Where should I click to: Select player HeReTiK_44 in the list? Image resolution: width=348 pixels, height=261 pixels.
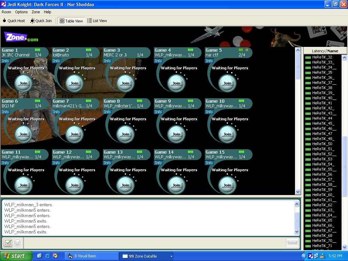pyautogui.click(x=322, y=119)
